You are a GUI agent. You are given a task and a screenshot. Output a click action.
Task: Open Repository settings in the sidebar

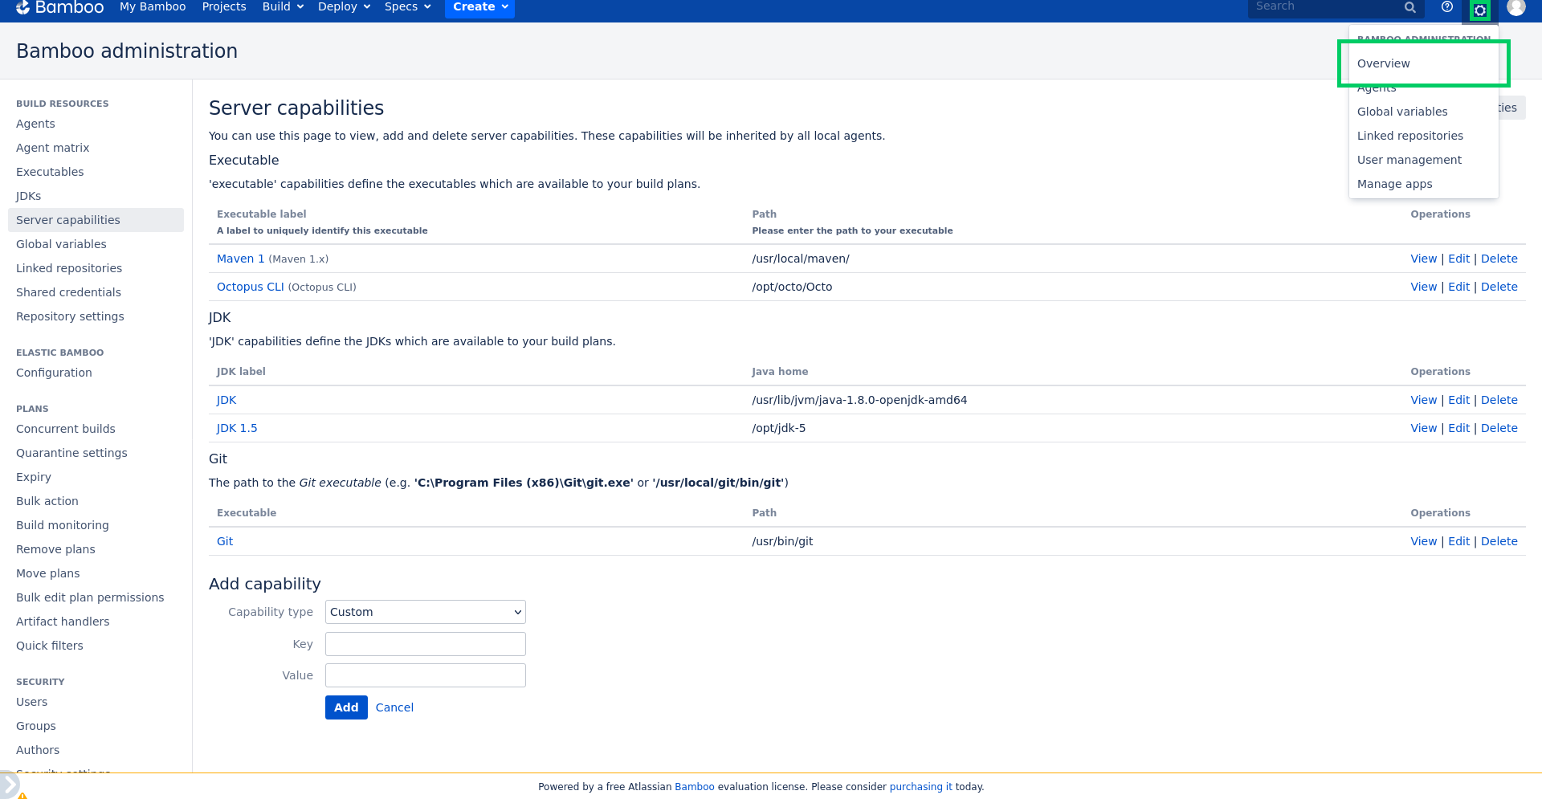pos(70,316)
